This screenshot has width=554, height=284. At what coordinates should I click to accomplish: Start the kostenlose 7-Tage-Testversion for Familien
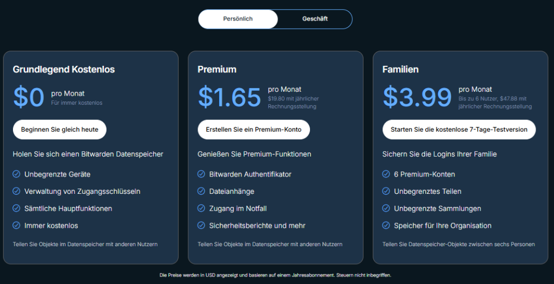(x=459, y=130)
